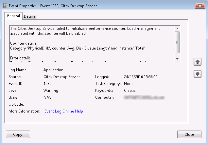Screen dimensions: 208x145
Task: Click the Event ID value '1039'
Action: click(x=47, y=84)
